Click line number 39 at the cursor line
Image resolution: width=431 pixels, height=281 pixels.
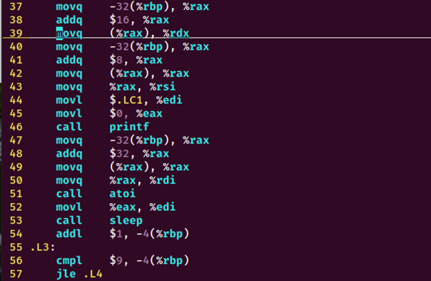[x=17, y=33]
